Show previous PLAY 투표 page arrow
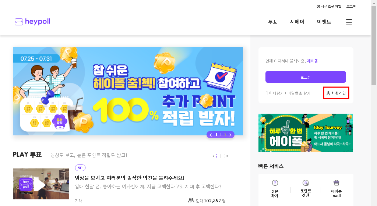This screenshot has width=377, height=206. tap(214, 156)
